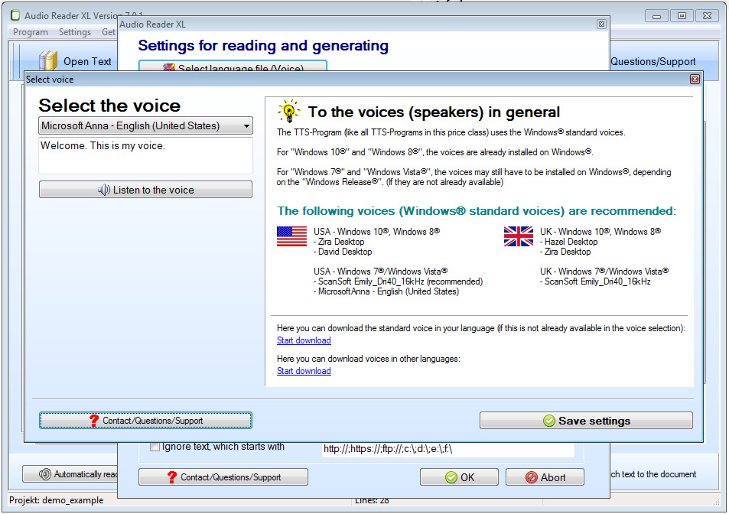Click green check icon on Save settings

pos(548,421)
